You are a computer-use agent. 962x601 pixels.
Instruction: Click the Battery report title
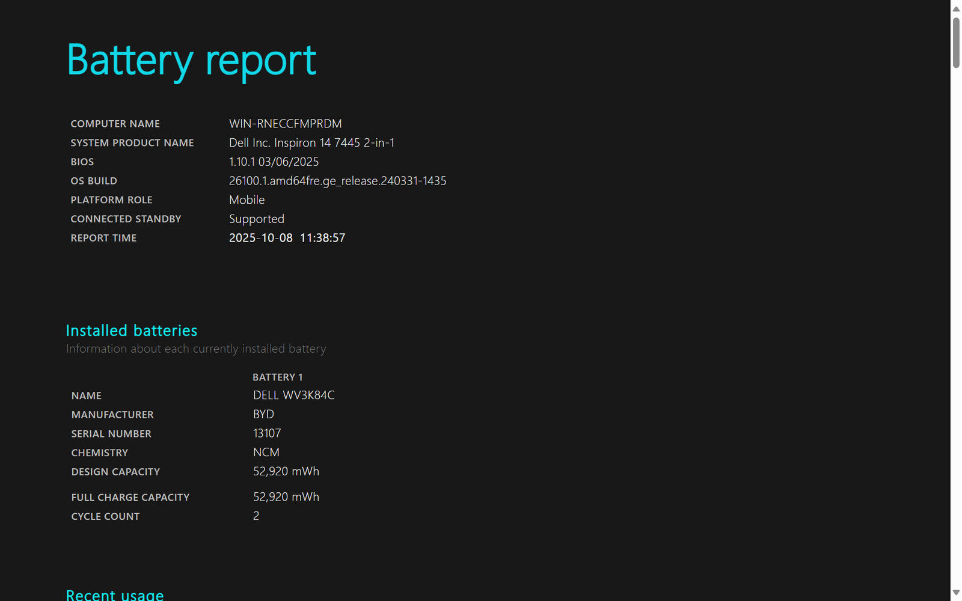[191, 61]
